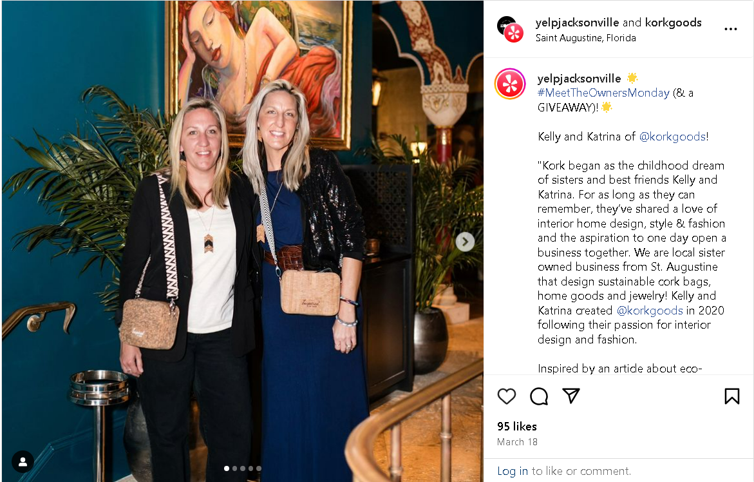754x482 pixels.
Task: Visit @korkgoods mention in first caption line
Action: point(672,137)
